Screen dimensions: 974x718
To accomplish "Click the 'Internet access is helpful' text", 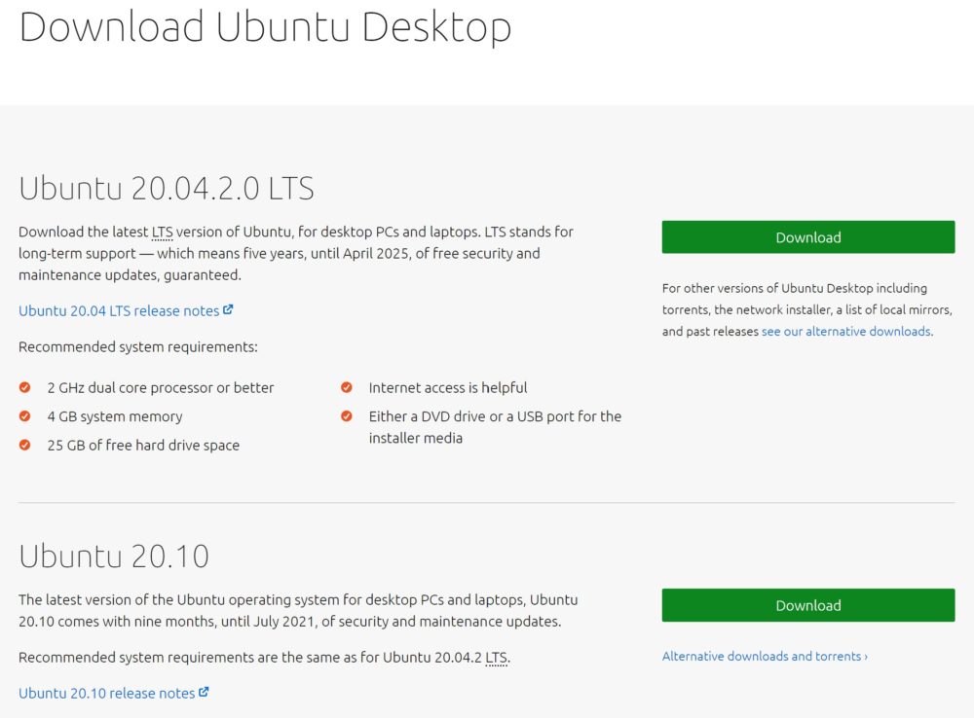I will click(x=448, y=388).
